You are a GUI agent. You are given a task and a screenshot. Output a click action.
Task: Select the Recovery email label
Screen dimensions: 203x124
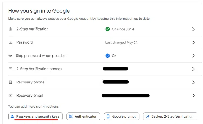point(30,96)
